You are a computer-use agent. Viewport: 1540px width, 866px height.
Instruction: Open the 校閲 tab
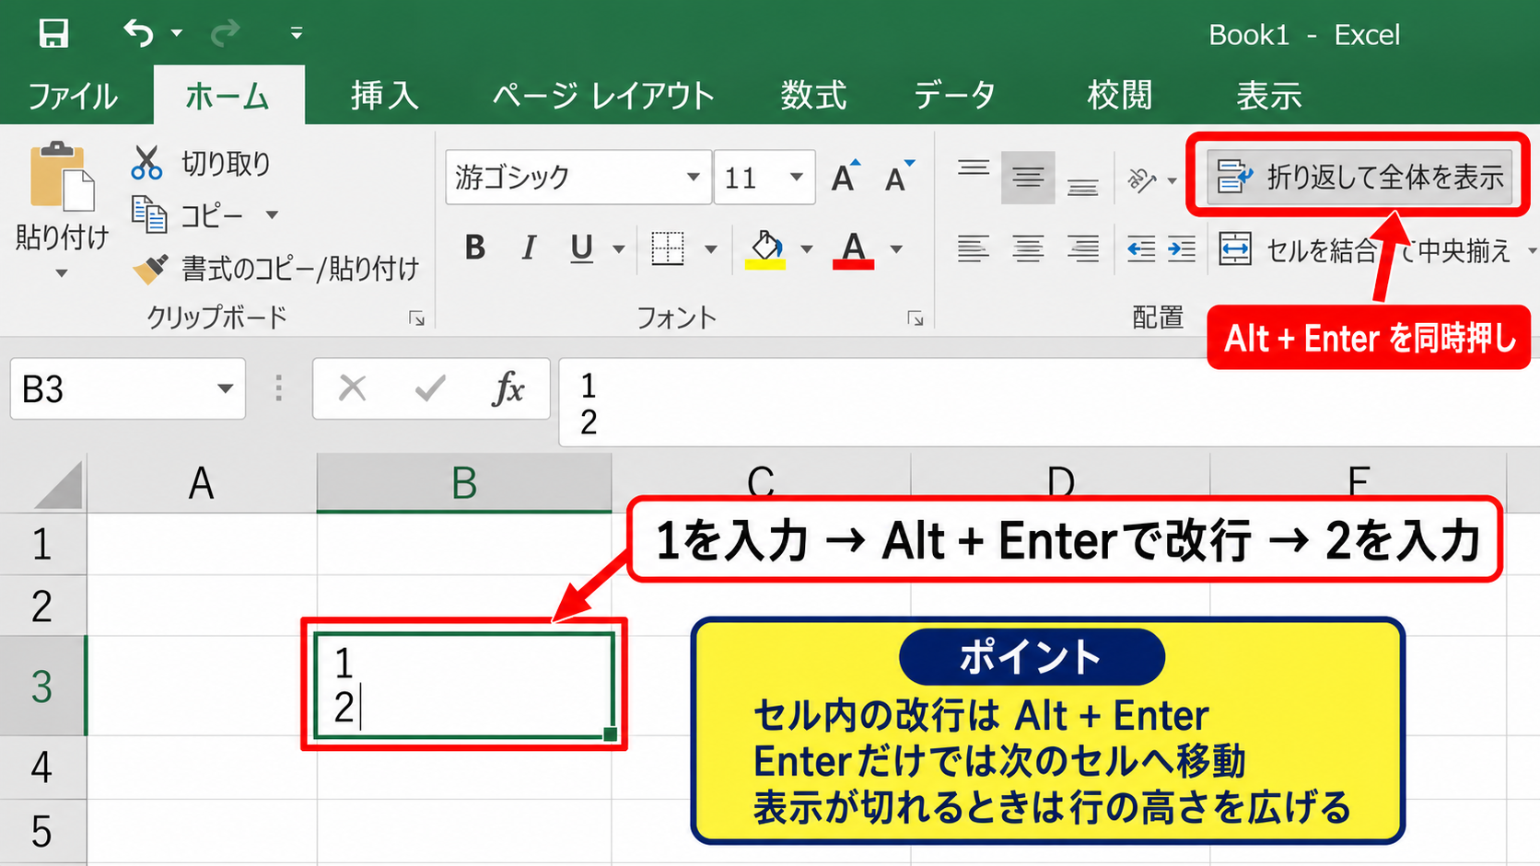1119,96
